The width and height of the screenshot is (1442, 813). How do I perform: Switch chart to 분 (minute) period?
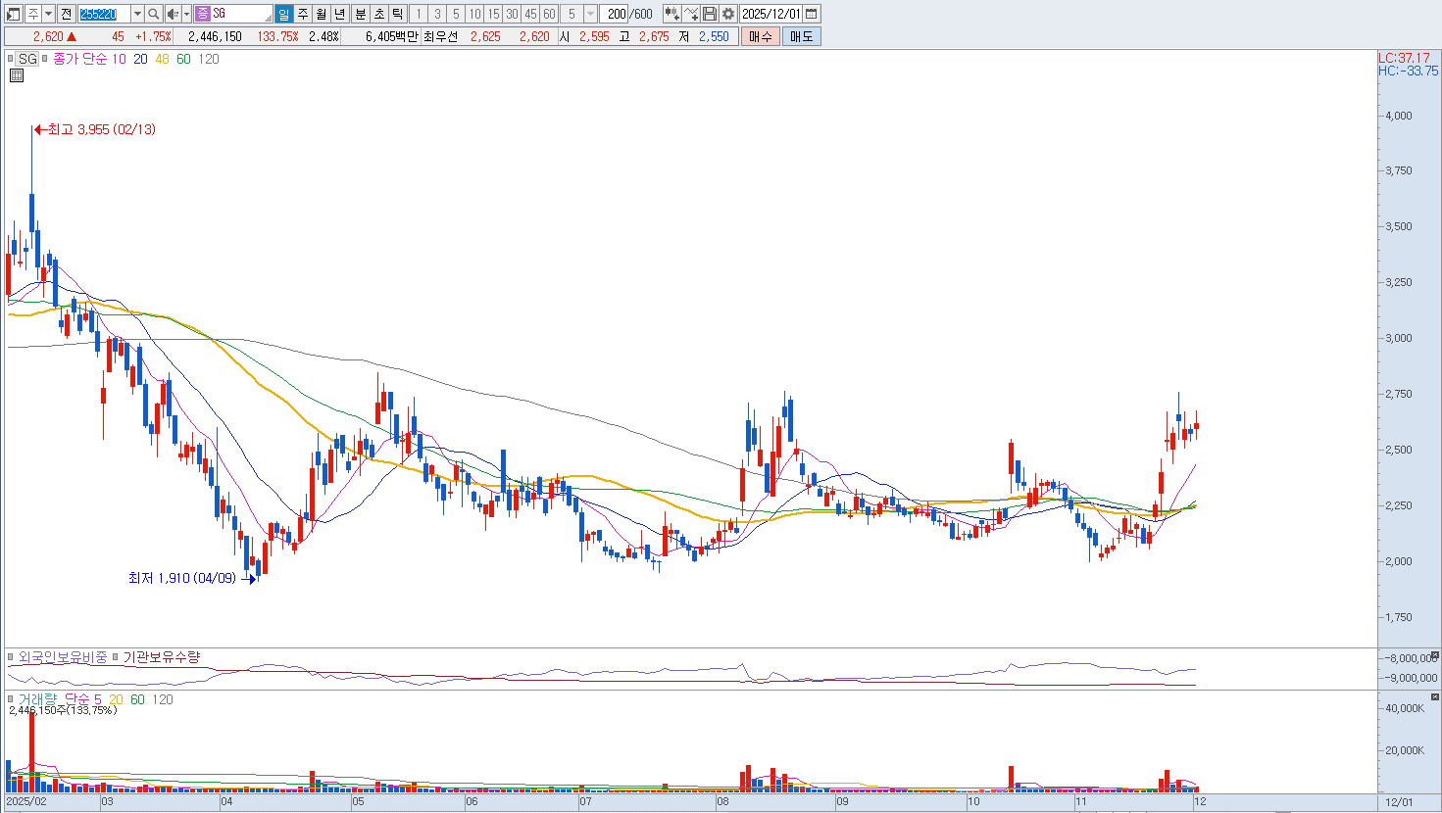tap(360, 14)
